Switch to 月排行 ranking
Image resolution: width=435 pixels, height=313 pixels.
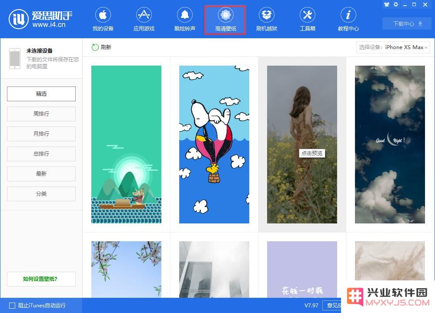pyautogui.click(x=41, y=133)
